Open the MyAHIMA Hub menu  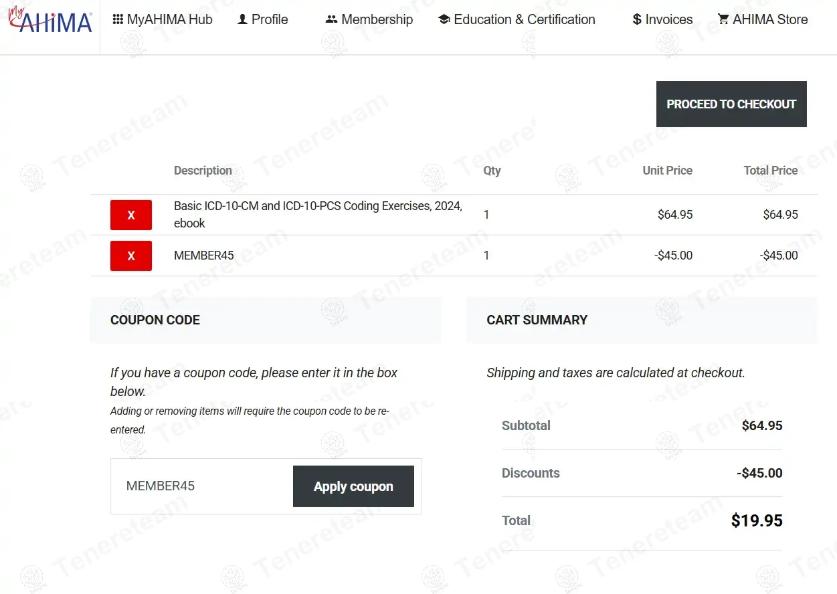coord(169,20)
